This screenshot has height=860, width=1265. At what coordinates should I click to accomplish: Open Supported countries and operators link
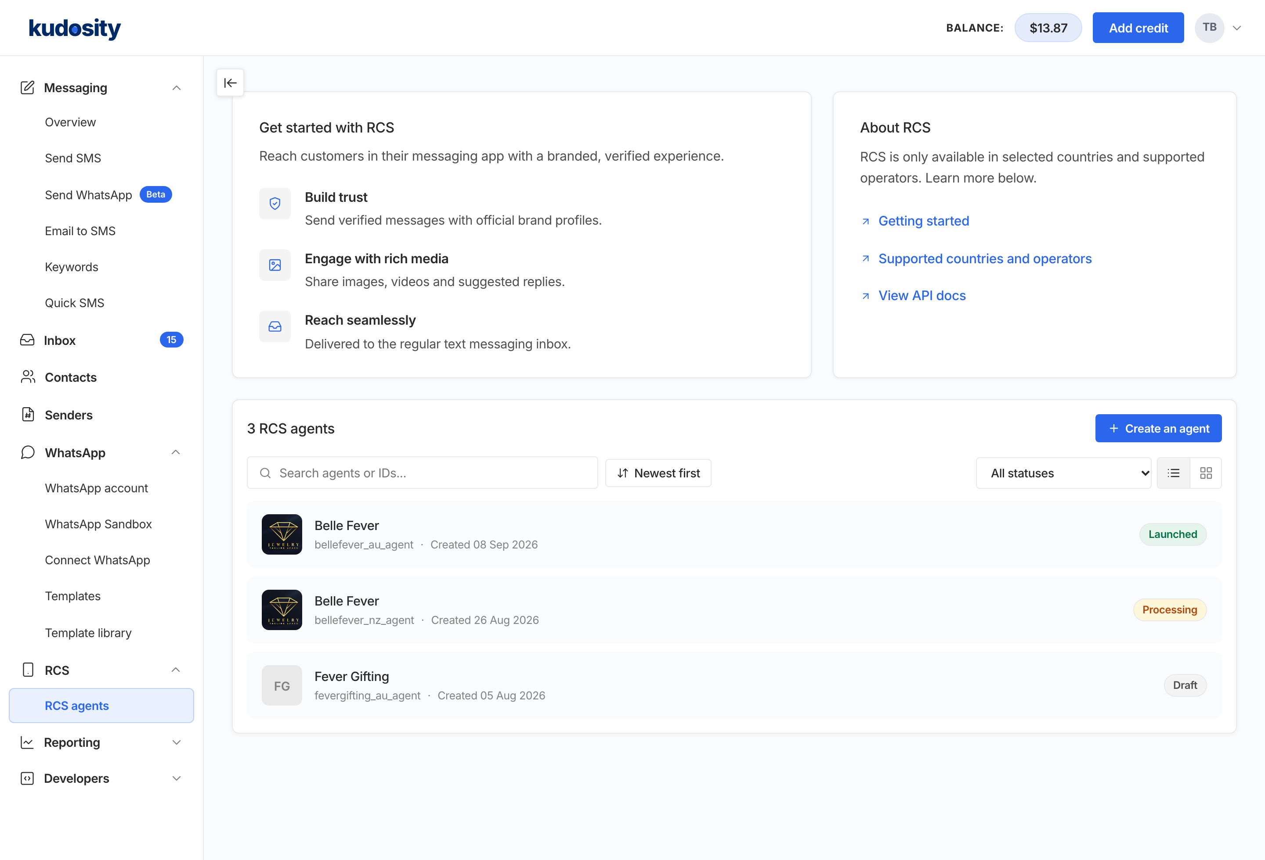coord(985,259)
